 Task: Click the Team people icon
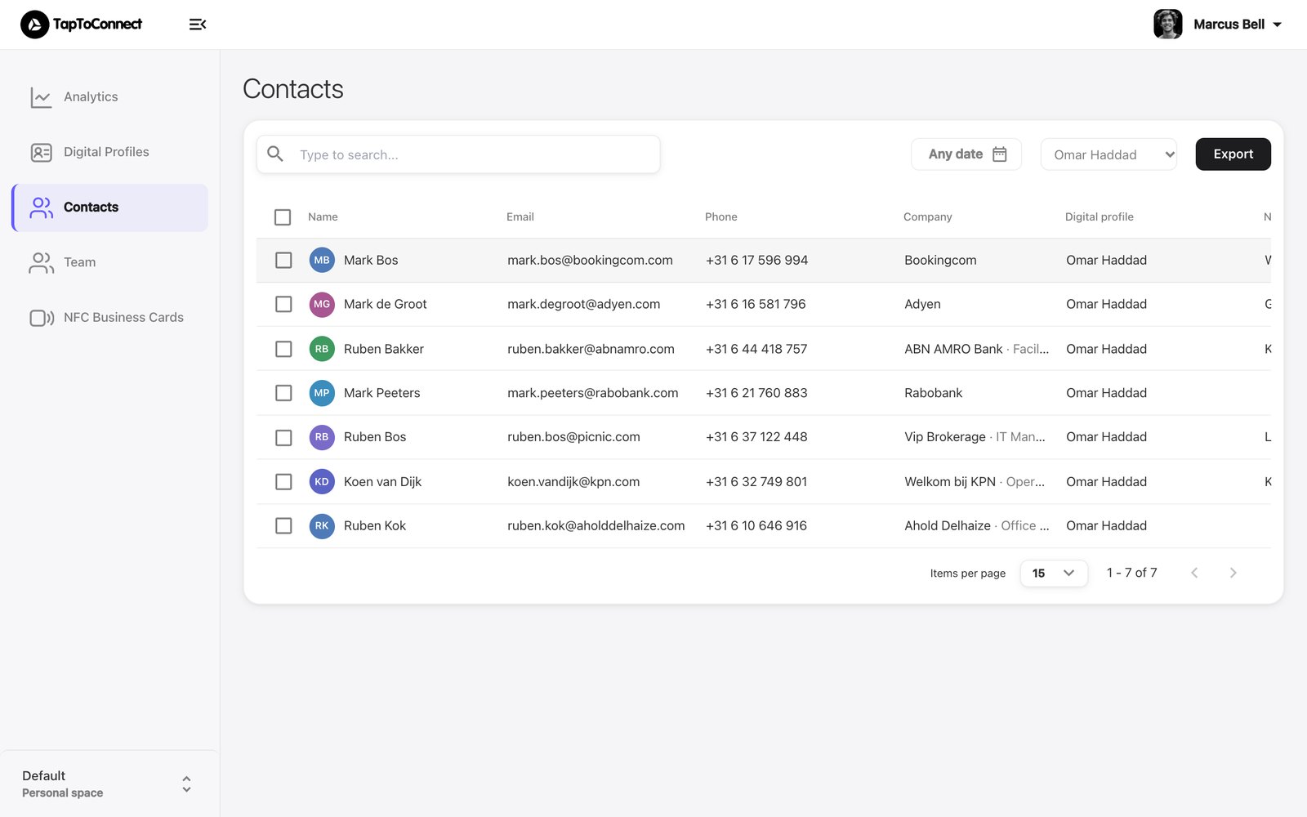(x=41, y=262)
